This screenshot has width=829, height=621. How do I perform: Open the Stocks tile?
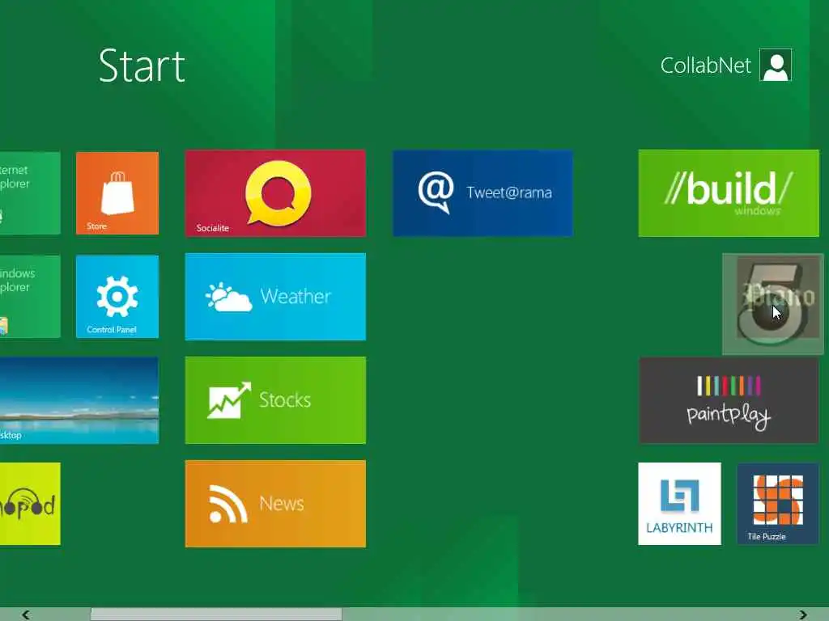275,400
